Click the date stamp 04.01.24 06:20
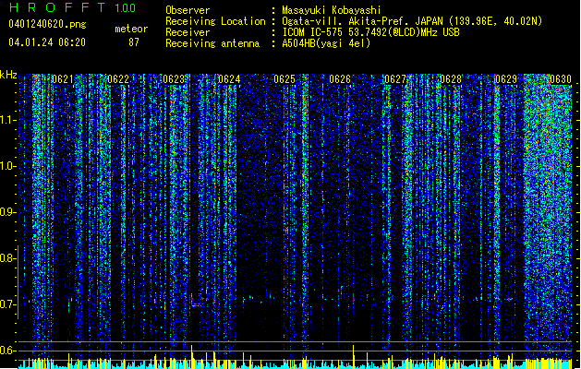Screen dimensions: 581x369 (x=47, y=42)
